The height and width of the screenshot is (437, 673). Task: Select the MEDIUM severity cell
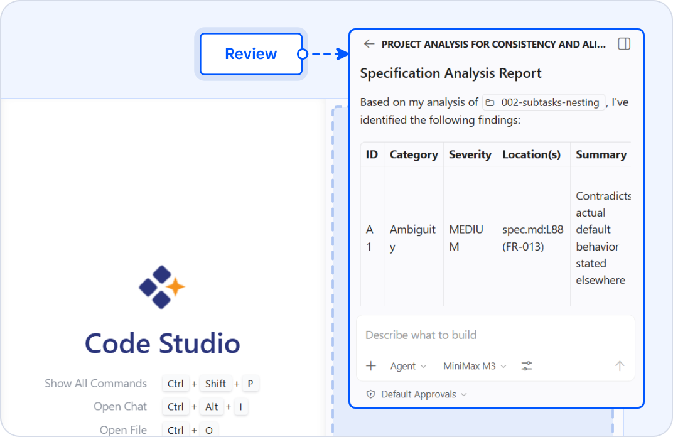coord(470,238)
